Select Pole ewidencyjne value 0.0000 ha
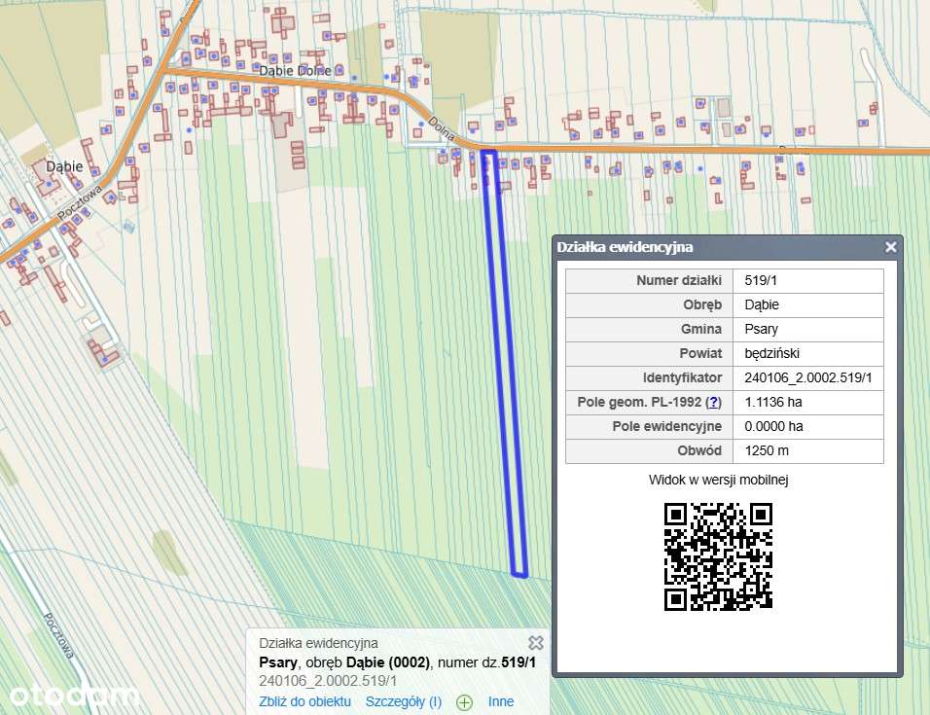Image resolution: width=930 pixels, height=715 pixels. coord(773,426)
